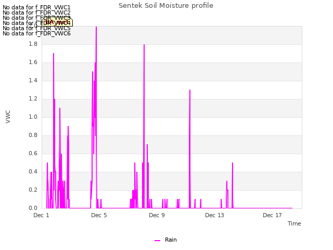Click the Dec 17 x-axis tick label

[x=272, y=215]
